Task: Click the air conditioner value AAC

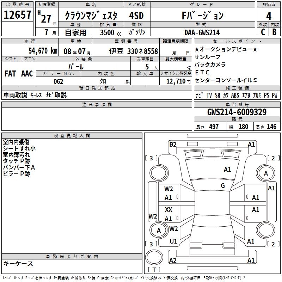Action: tap(27, 74)
